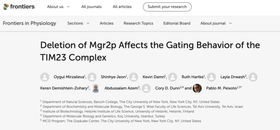Click Oygul Mirzalieva's avatar icon
The width and height of the screenshot is (280, 130).
45,77
